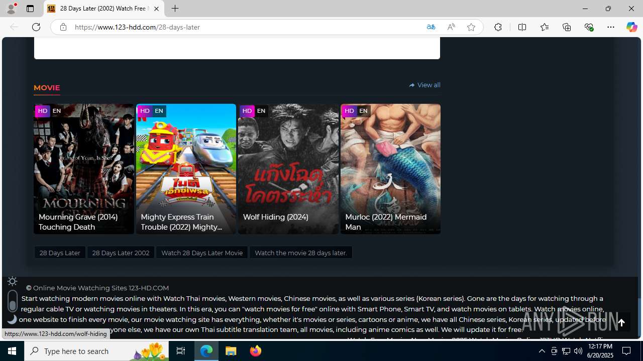Open Mourning Grave (2014) movie poster
643x361 pixels.
[84, 168]
